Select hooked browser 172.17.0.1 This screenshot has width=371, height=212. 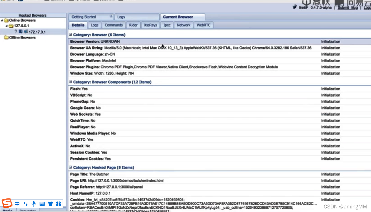coord(37,32)
